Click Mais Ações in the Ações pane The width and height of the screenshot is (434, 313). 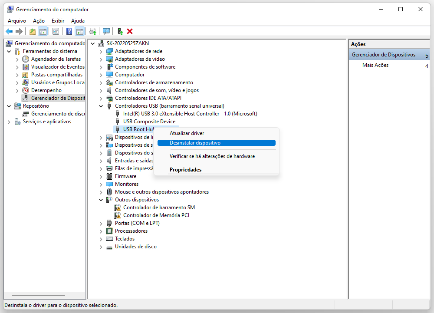pos(376,65)
